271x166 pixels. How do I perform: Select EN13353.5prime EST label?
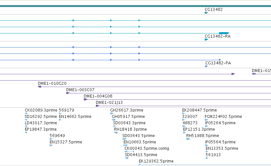pos(222,148)
